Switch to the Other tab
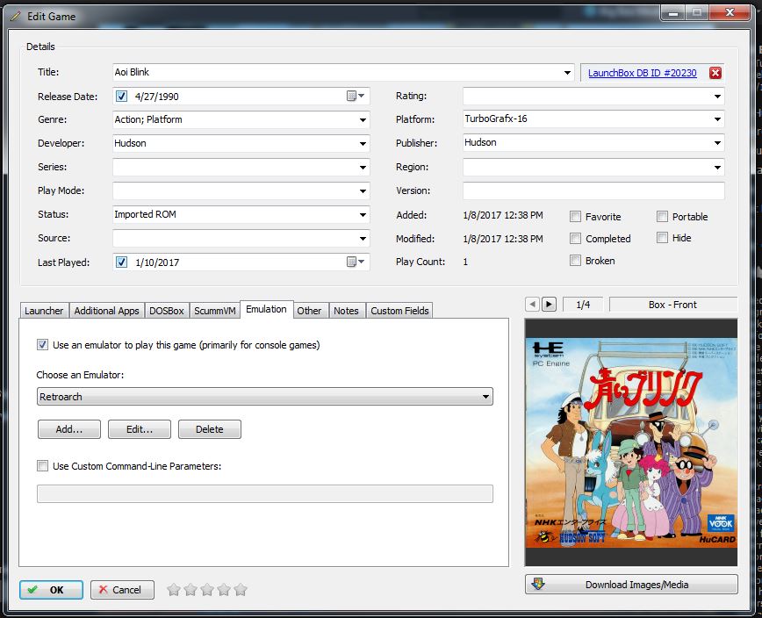The height and width of the screenshot is (618, 762). pos(309,311)
